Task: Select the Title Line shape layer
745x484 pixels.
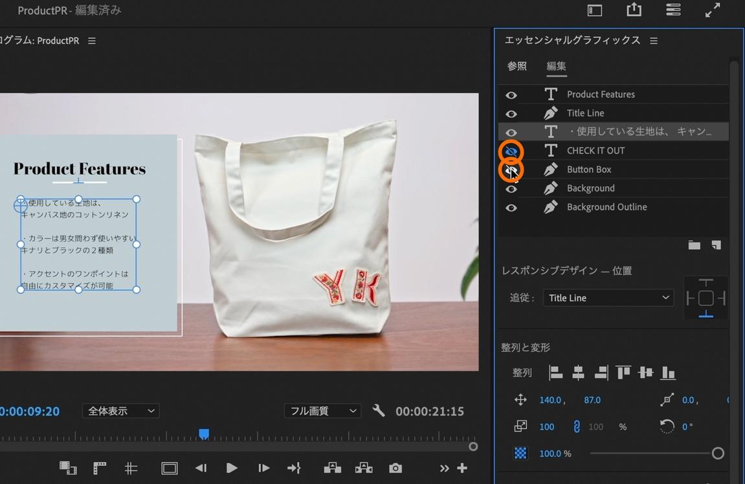Action: (585, 113)
